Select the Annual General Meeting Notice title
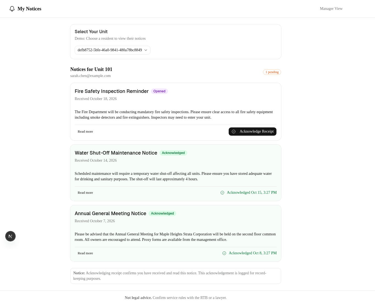The width and height of the screenshot is (375, 305). coord(110,213)
